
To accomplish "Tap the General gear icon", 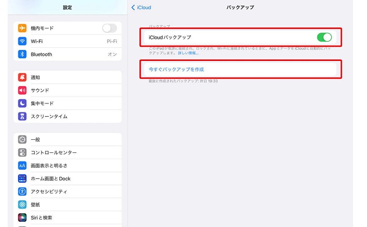I will point(22,140).
